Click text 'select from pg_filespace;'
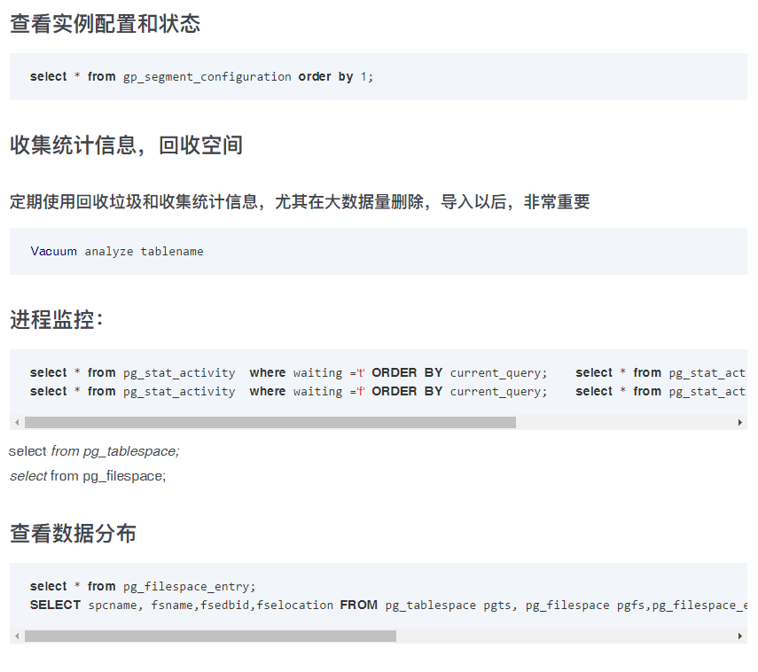 coord(88,476)
